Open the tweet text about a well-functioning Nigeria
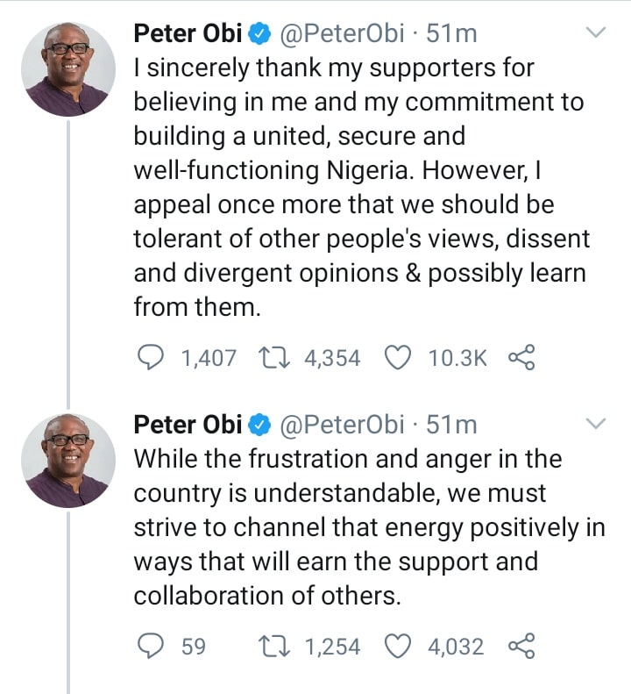Viewport: 631px width, 694px height. [x=359, y=186]
